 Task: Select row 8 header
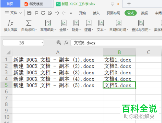point(6,104)
